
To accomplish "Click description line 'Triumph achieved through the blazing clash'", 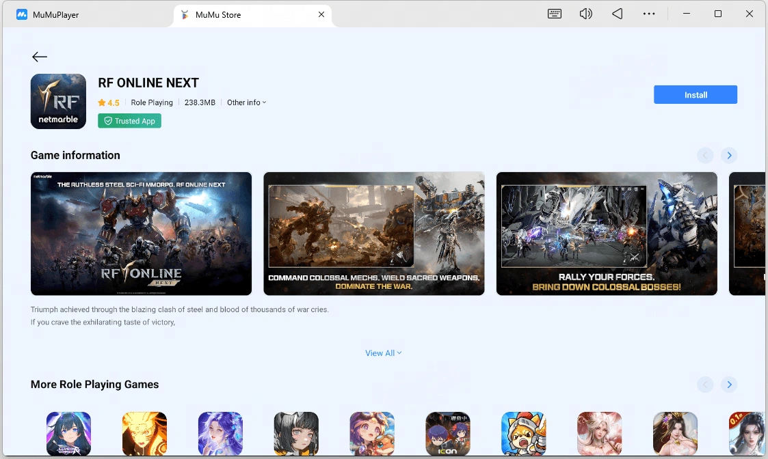I will (x=180, y=309).
